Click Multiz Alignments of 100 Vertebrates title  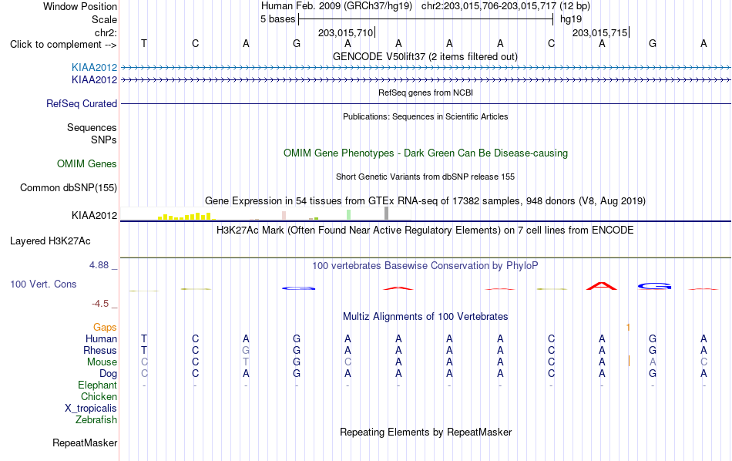(x=425, y=316)
